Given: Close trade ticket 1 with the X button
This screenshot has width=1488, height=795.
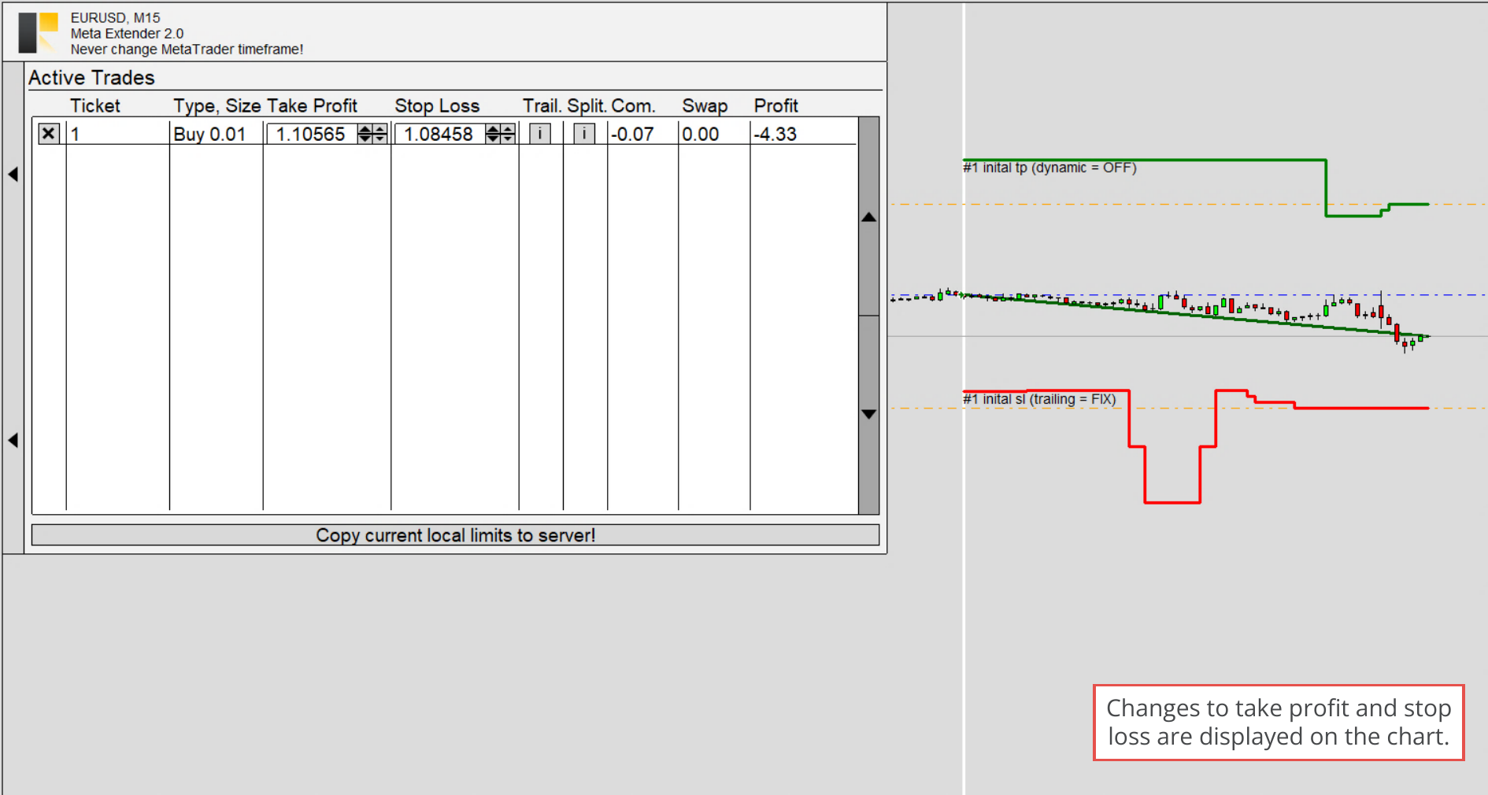Looking at the screenshot, I should click(49, 134).
